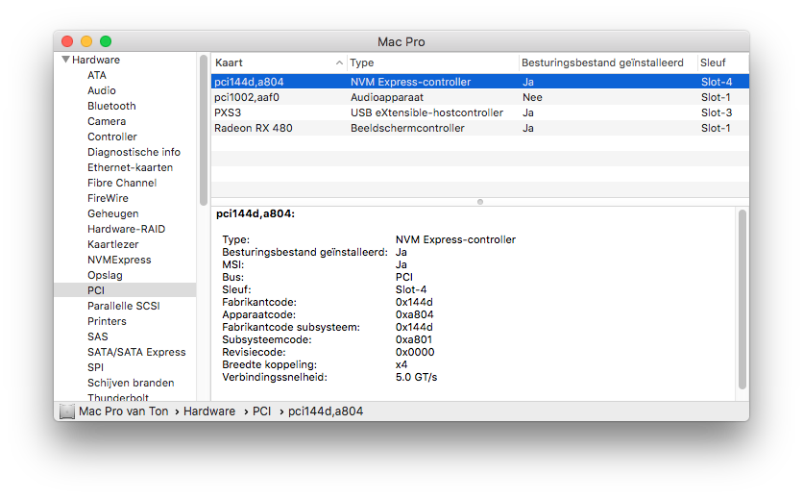Open the Geheugen section
803x498 pixels.
tap(112, 213)
